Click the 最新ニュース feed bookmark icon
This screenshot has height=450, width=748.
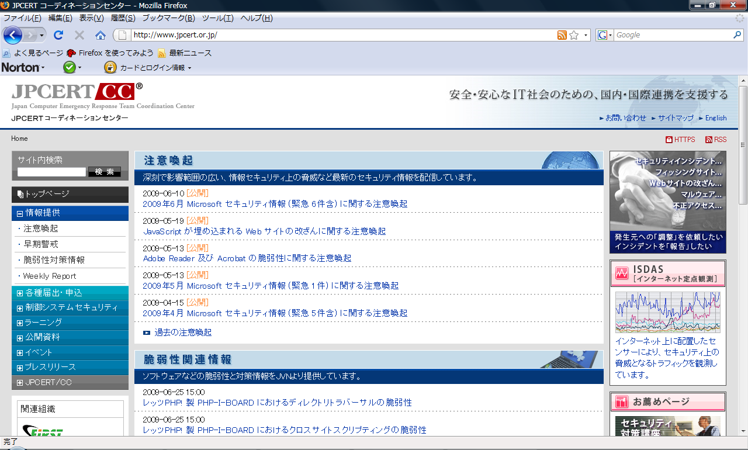click(x=161, y=53)
